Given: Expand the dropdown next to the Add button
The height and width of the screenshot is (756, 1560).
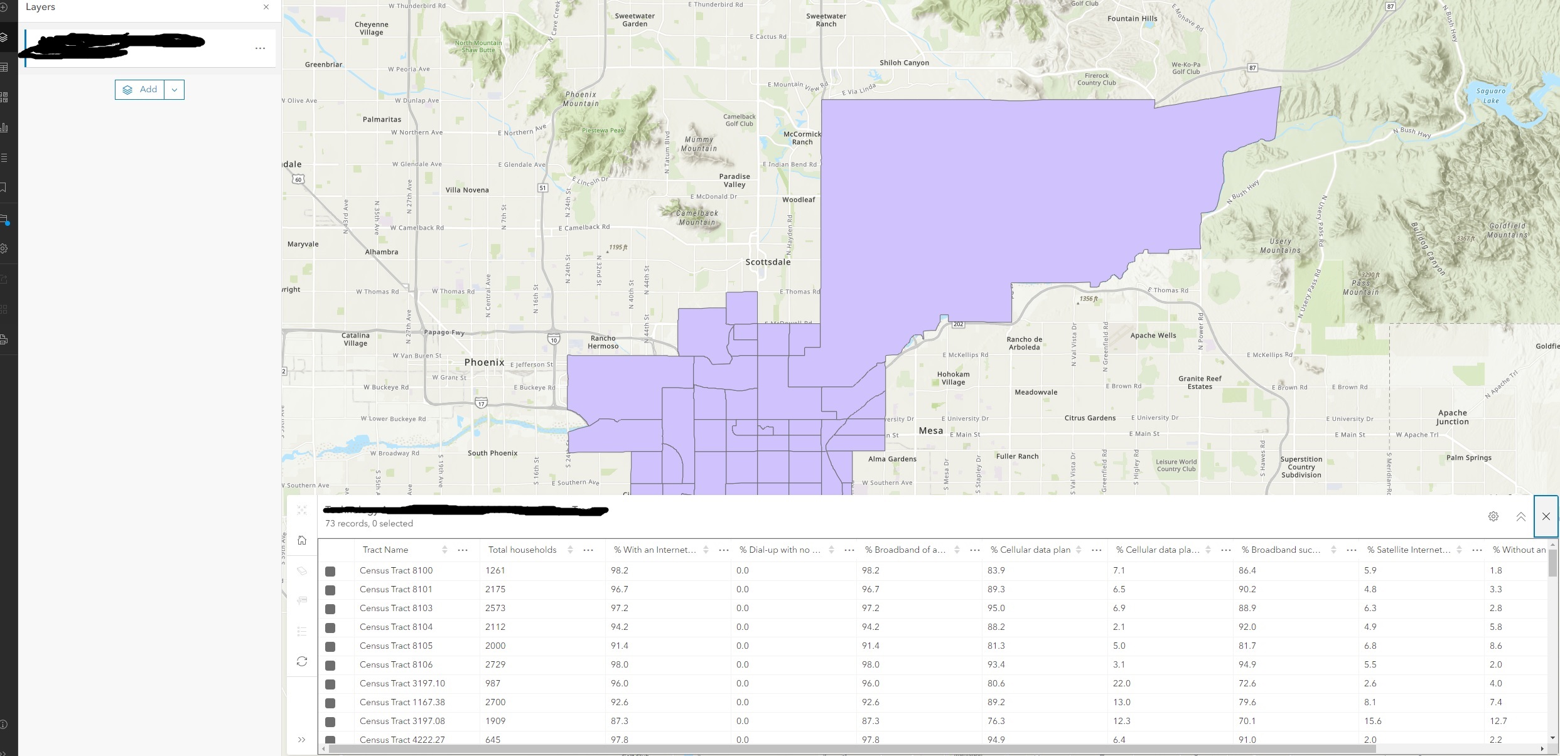Looking at the screenshot, I should pos(174,89).
